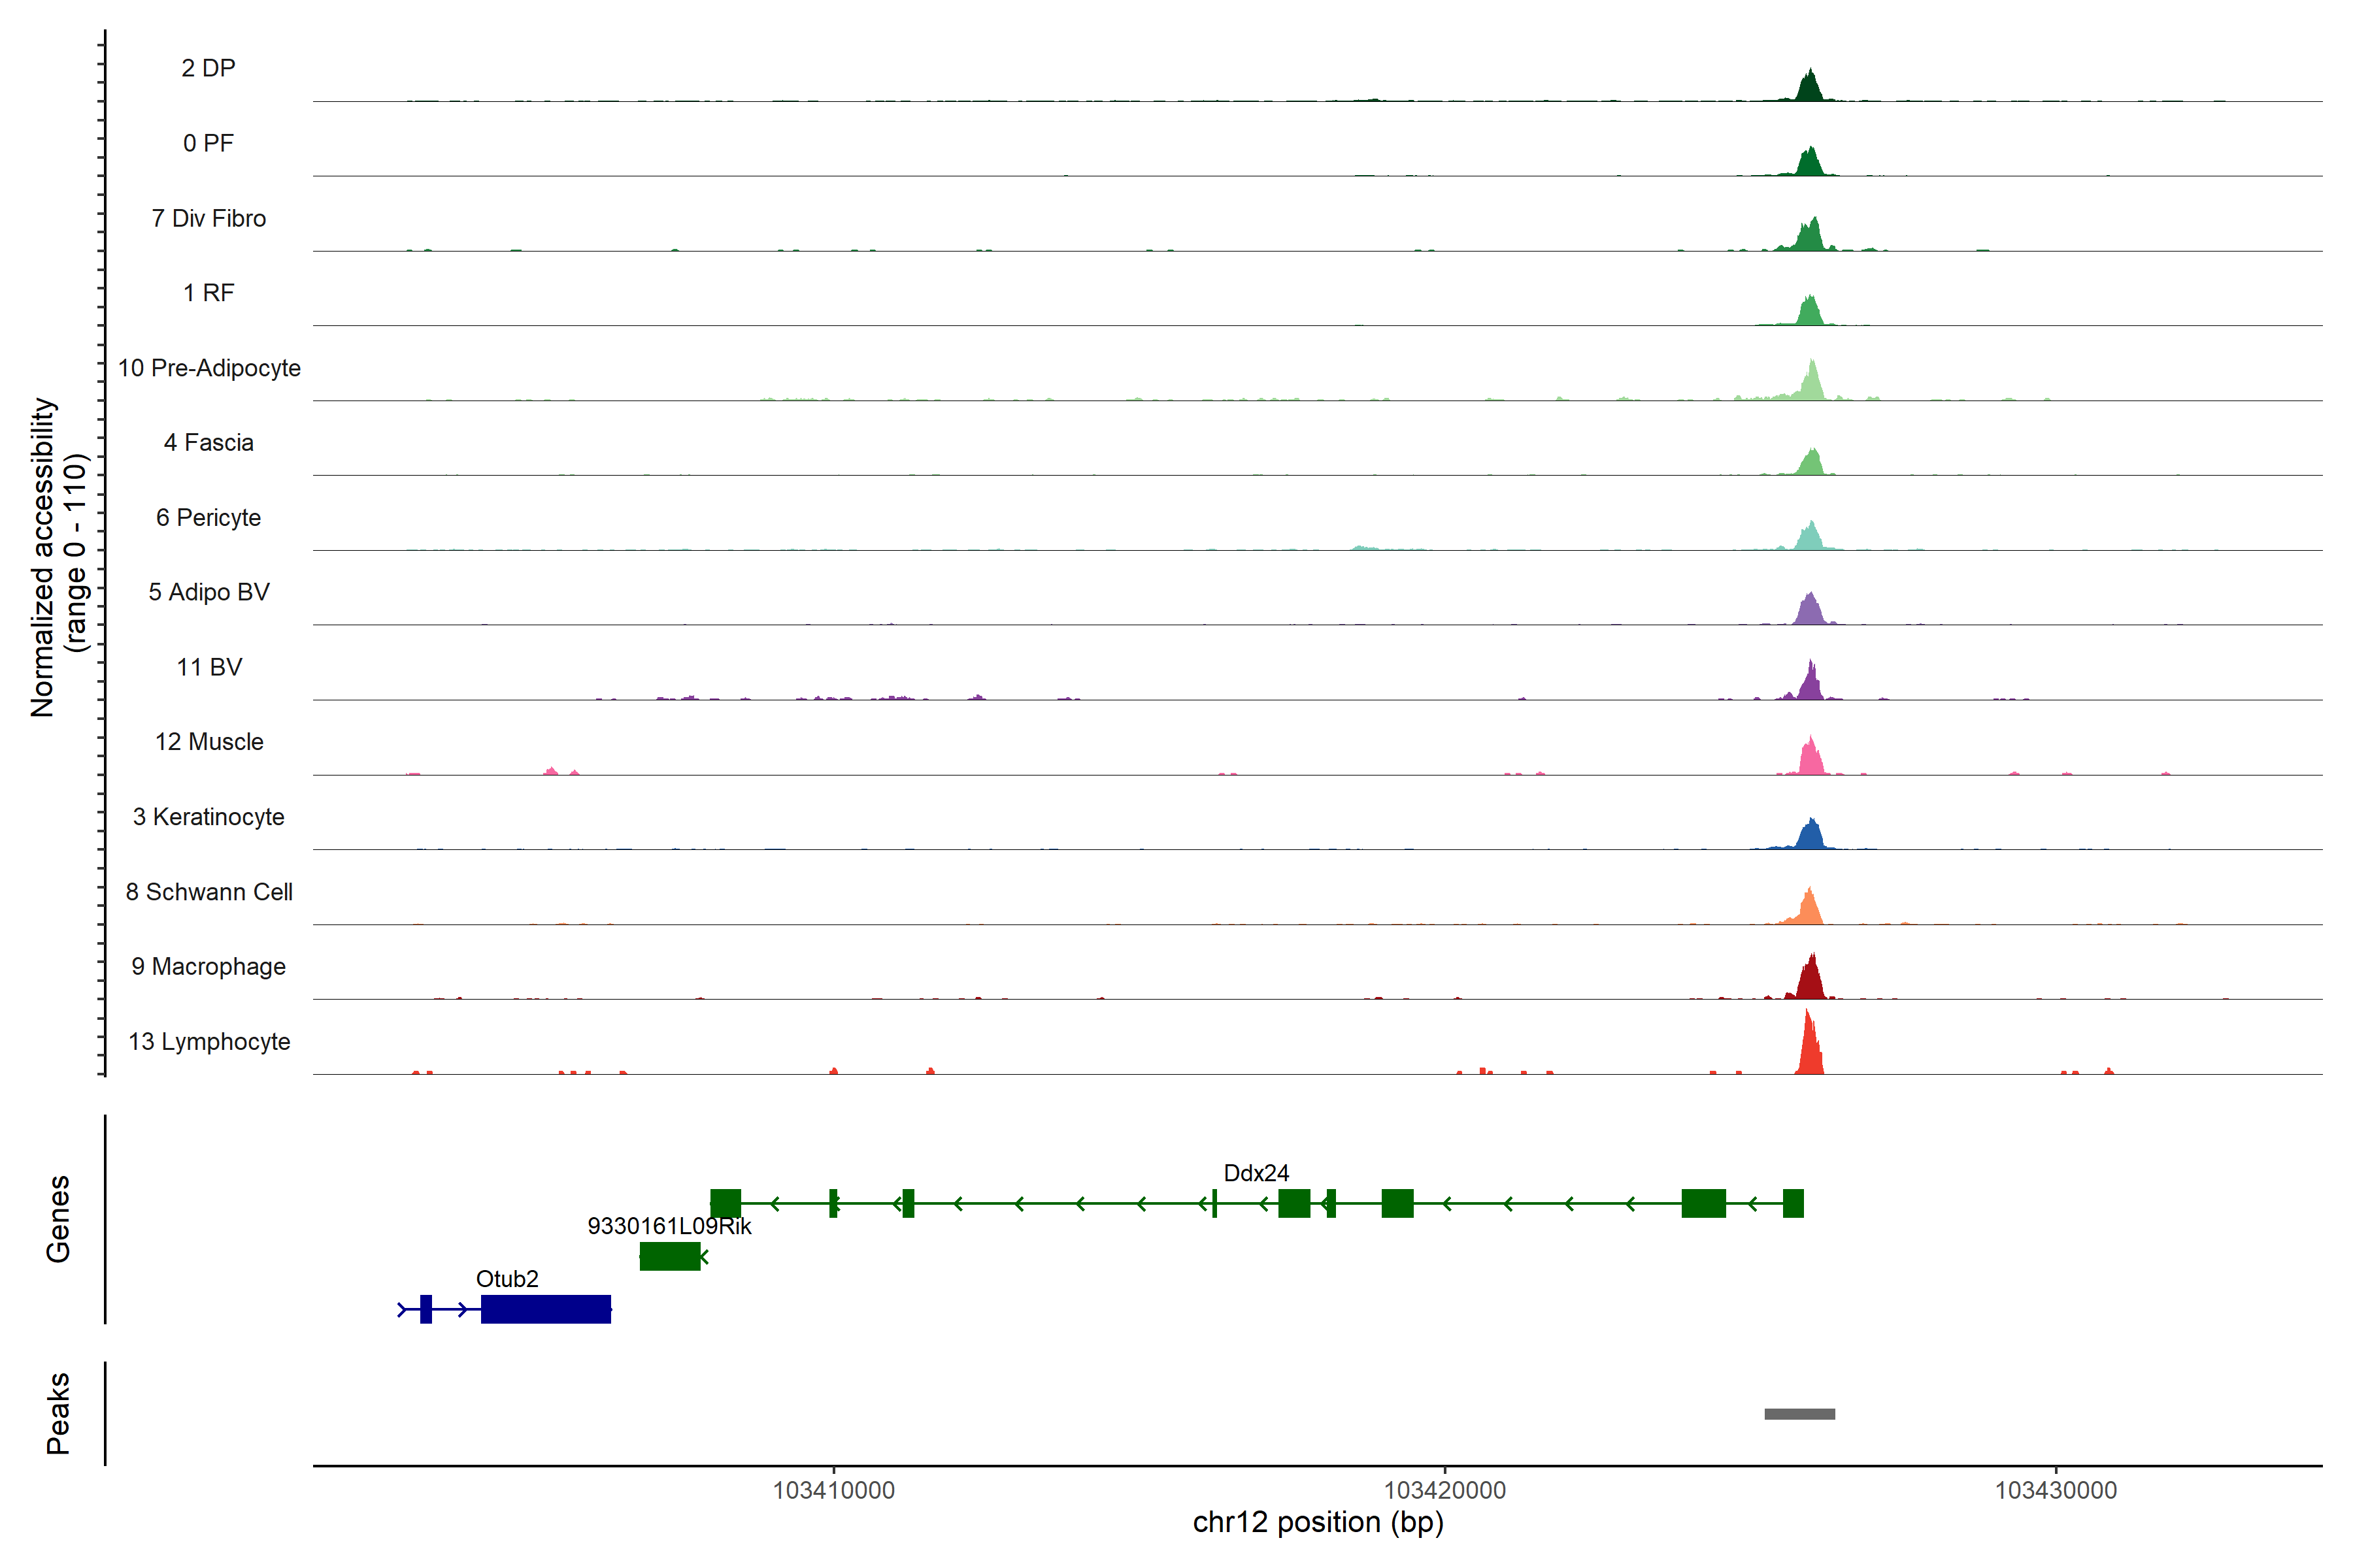Click the Genes panel label

[58, 1219]
